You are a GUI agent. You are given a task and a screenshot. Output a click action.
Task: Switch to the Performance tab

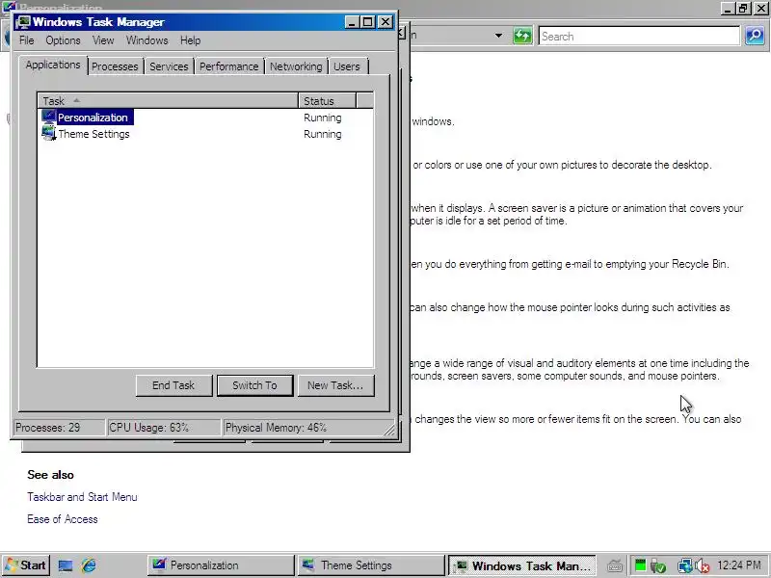tap(228, 66)
